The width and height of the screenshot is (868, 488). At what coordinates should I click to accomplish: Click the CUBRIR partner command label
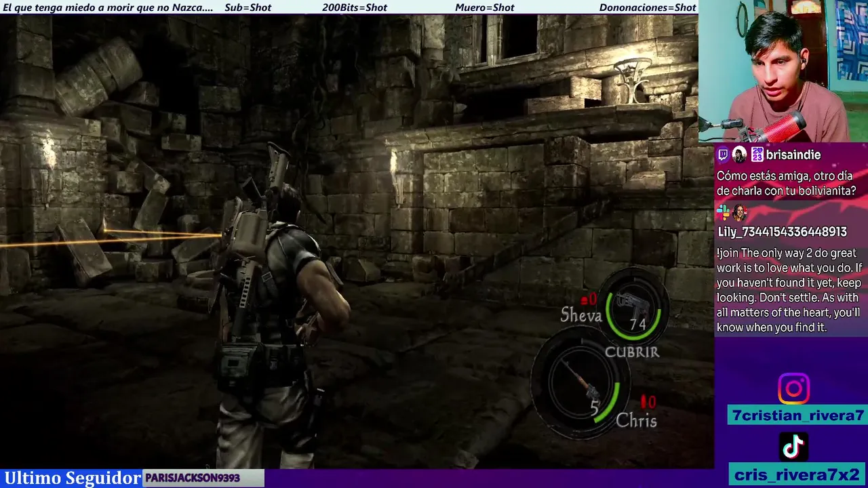click(632, 352)
